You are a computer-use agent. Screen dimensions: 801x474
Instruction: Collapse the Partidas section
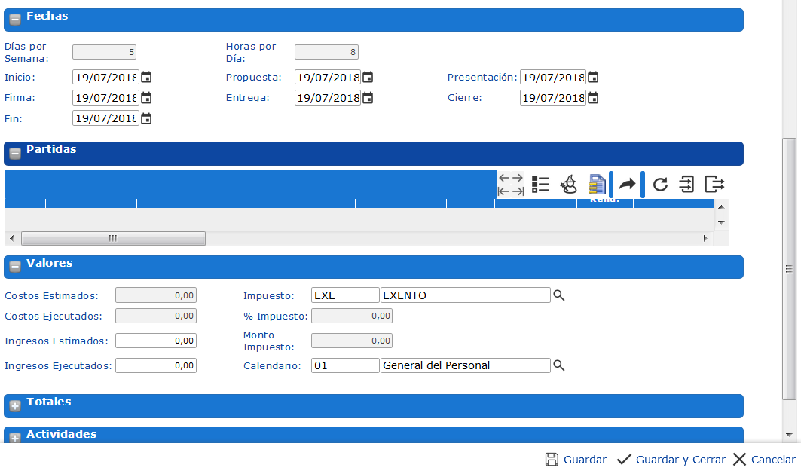[15, 154]
